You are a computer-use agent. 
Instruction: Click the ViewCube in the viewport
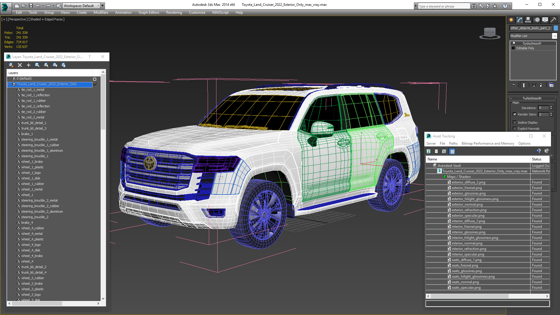point(490,33)
